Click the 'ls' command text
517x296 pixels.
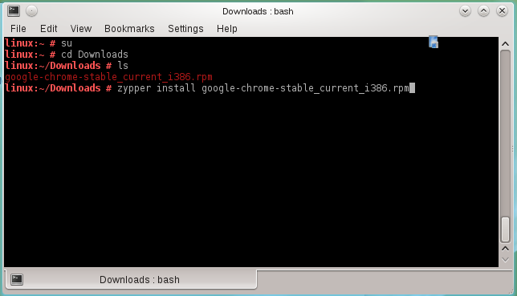pos(123,65)
